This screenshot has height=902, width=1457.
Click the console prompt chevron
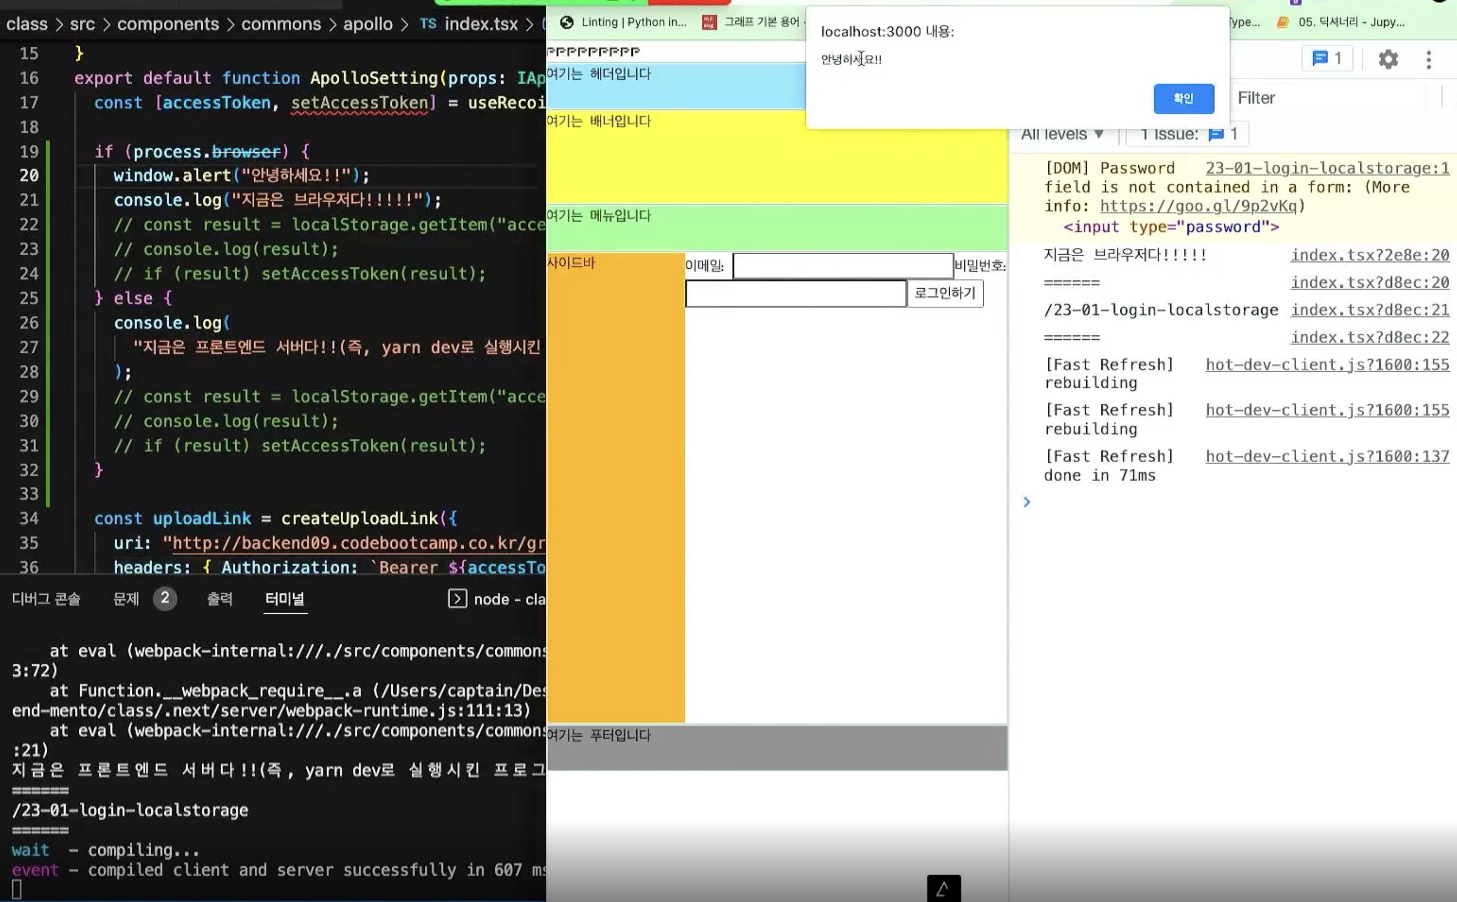(1026, 502)
